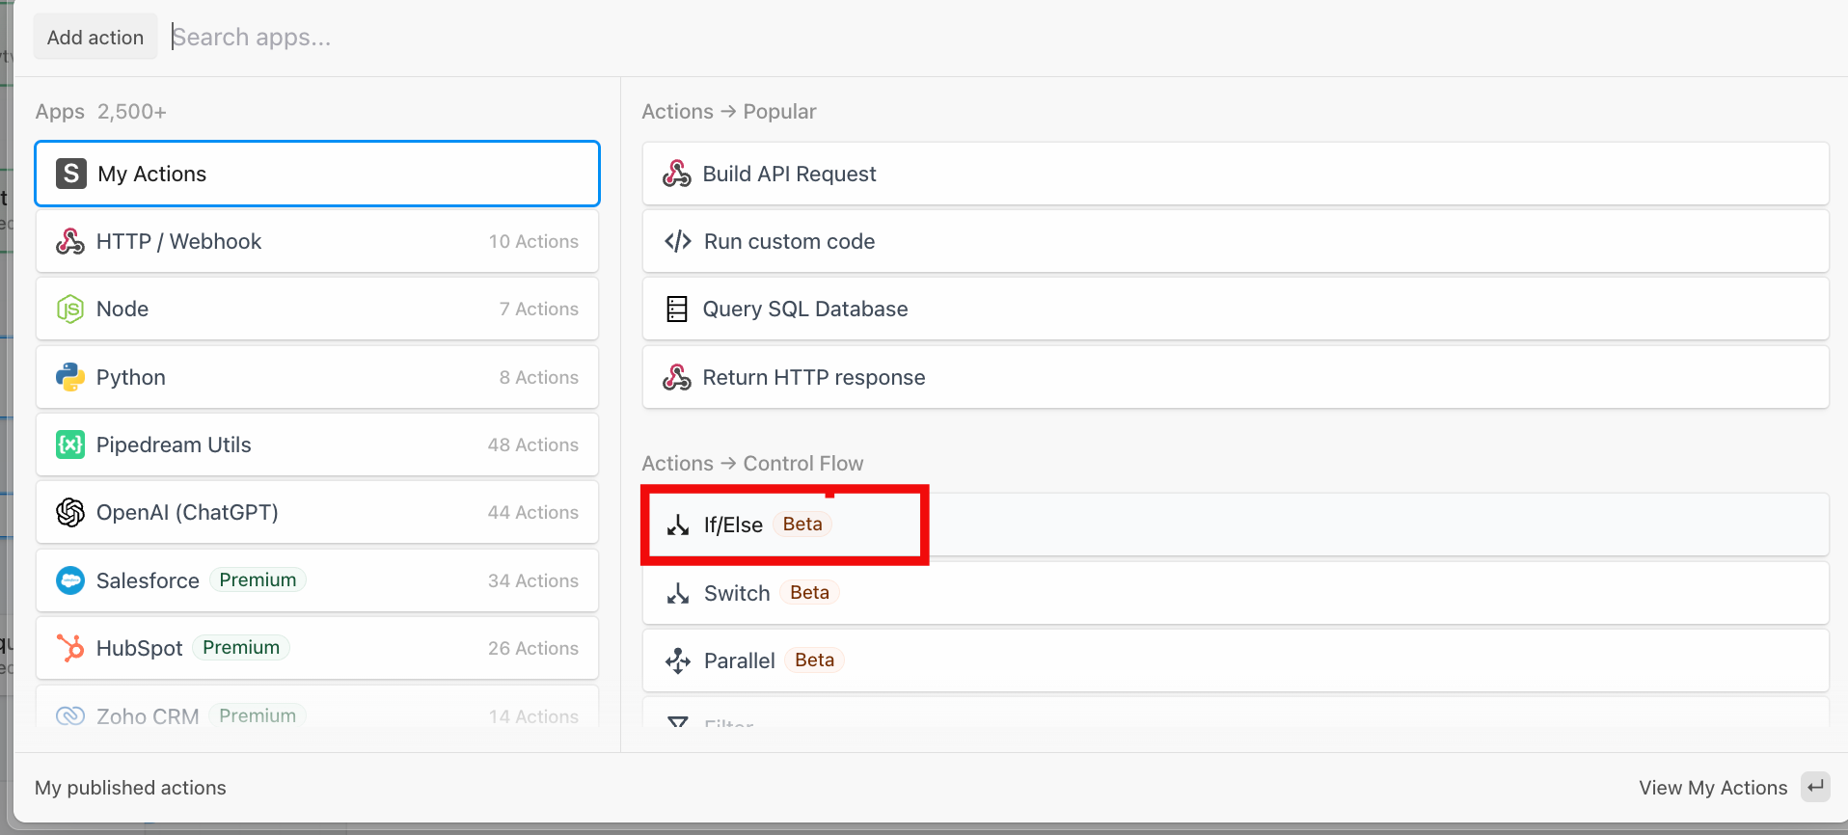Click the Parallel flow icon
Image resolution: width=1848 pixels, height=835 pixels.
[x=678, y=660]
